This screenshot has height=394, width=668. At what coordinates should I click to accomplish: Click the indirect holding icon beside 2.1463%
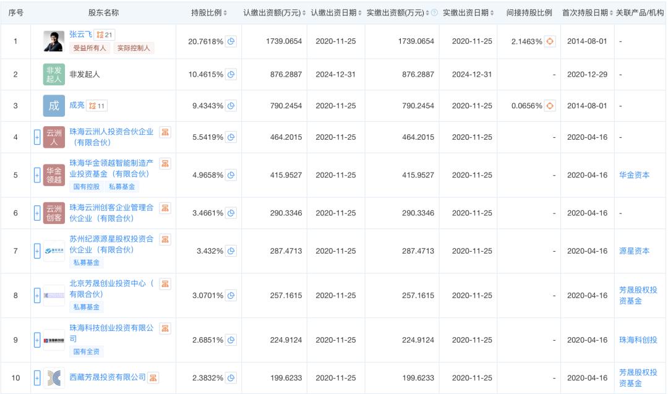(550, 41)
